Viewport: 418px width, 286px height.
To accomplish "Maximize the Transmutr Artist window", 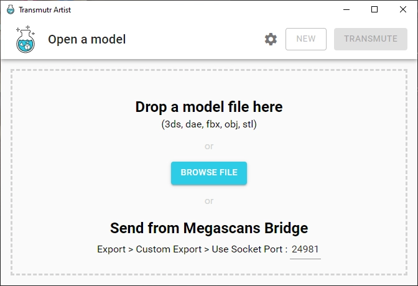I will (x=374, y=9).
